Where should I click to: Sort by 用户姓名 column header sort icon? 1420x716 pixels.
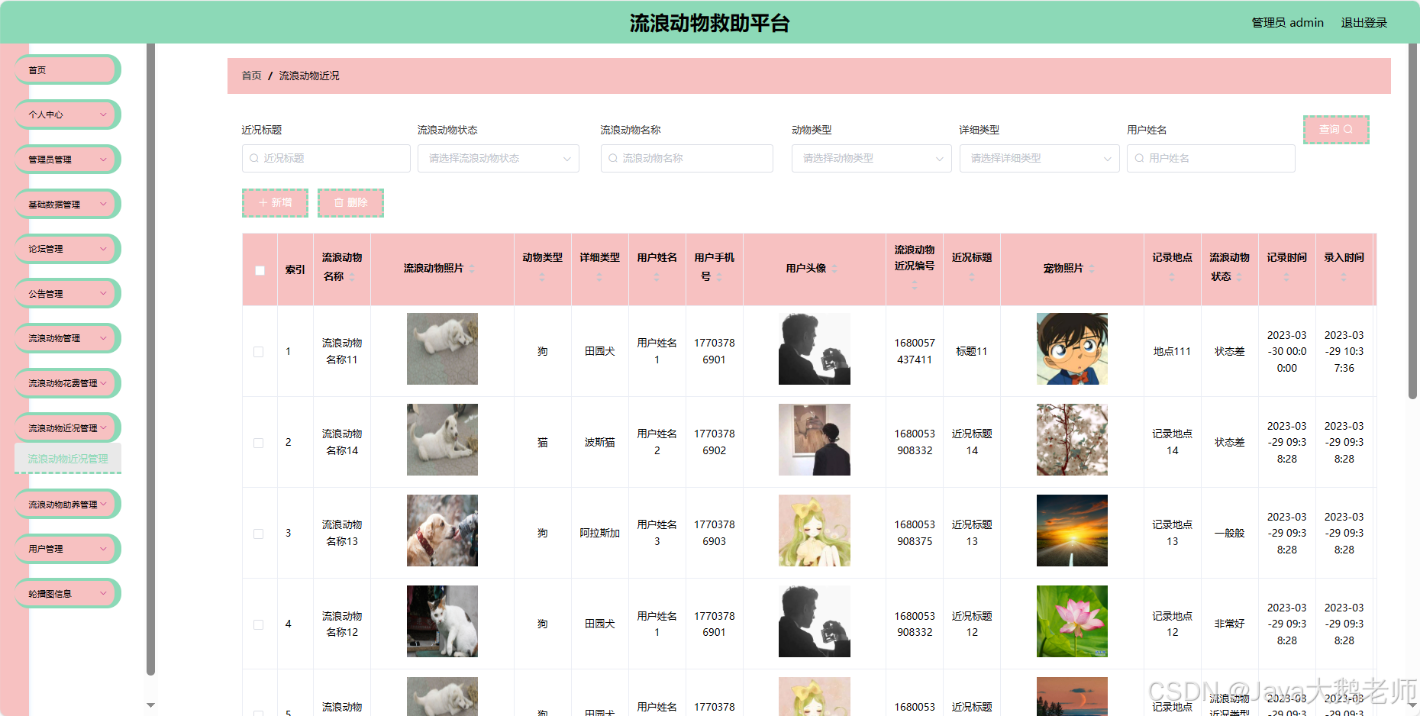coord(657,277)
